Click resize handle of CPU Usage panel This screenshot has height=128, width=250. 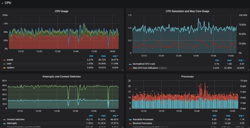click(x=122, y=70)
